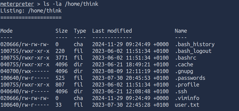
Task: Click the size value 3771 for .bashrc
Action: click(x=62, y=58)
